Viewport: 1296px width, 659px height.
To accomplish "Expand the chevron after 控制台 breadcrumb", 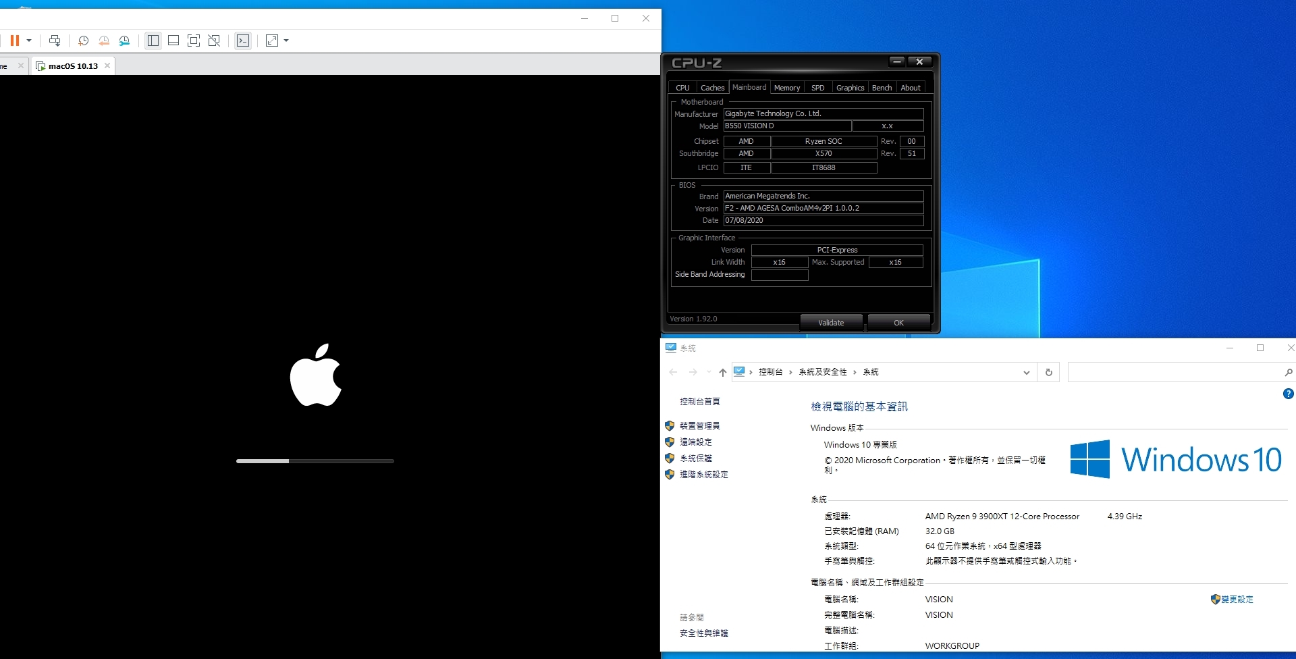I will (x=790, y=372).
